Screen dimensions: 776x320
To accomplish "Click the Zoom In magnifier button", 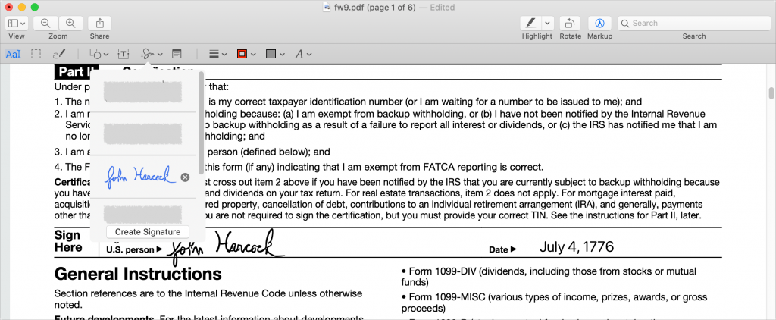I will 70,24.
